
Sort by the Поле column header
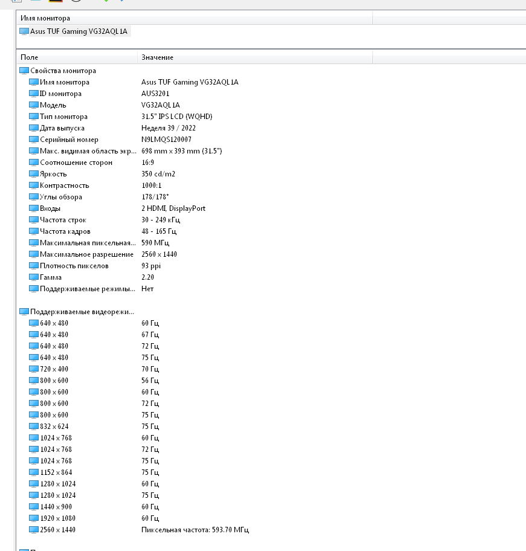[x=77, y=57]
